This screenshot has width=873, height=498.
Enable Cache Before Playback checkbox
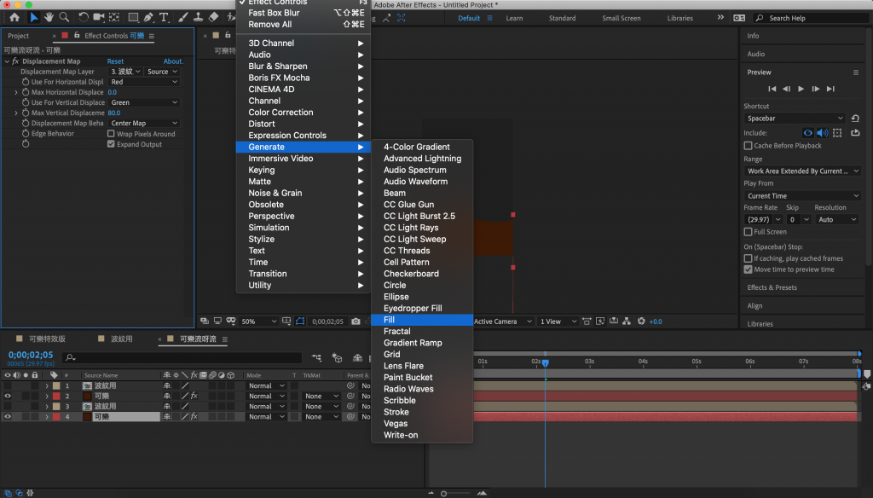click(x=748, y=145)
